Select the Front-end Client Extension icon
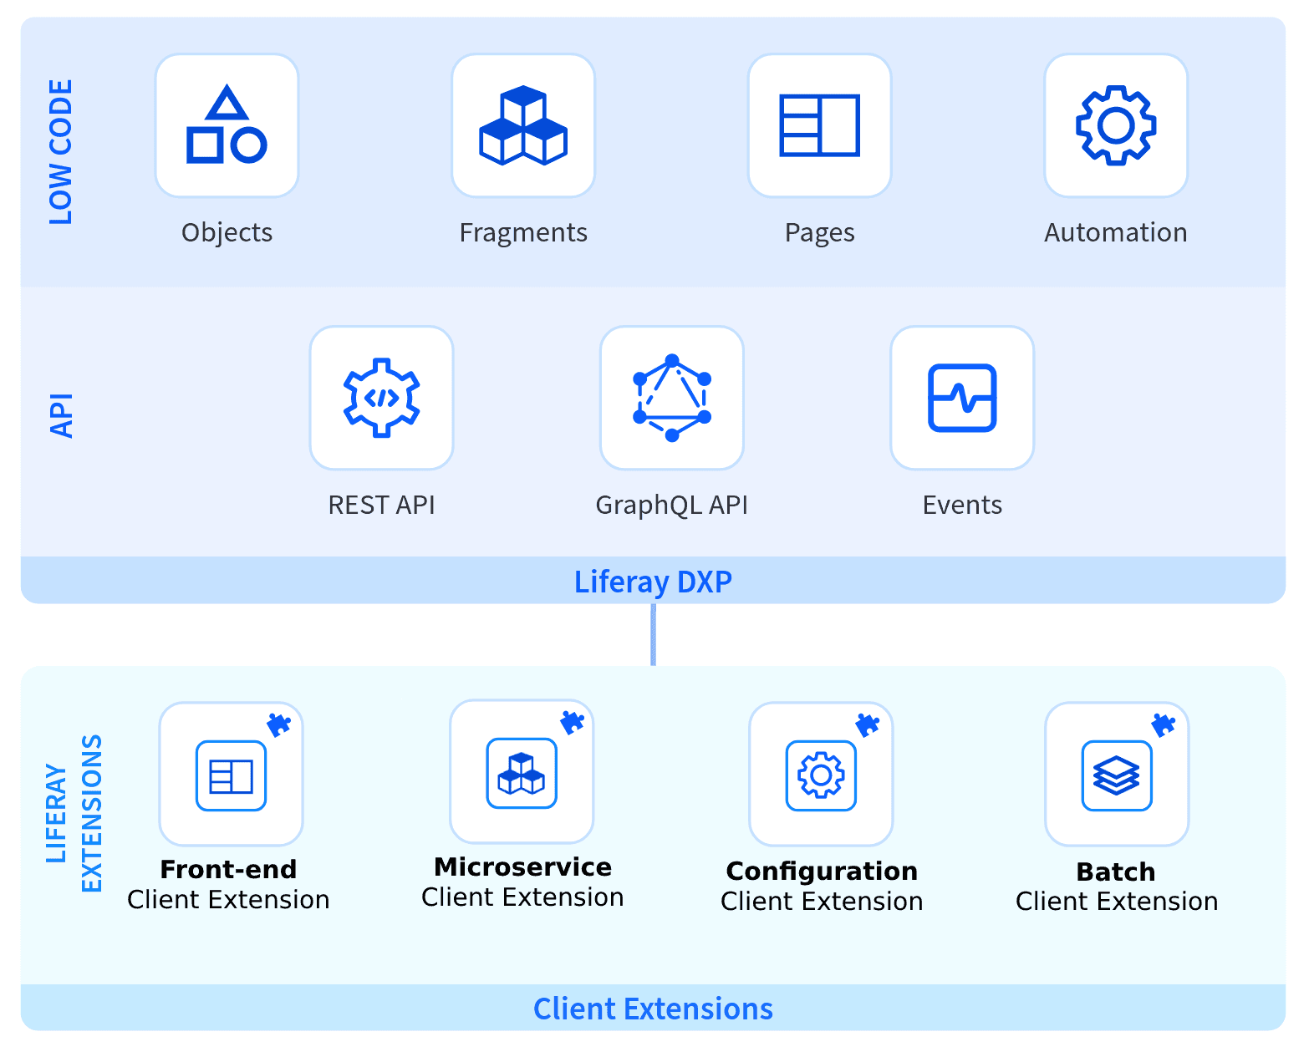 (231, 775)
